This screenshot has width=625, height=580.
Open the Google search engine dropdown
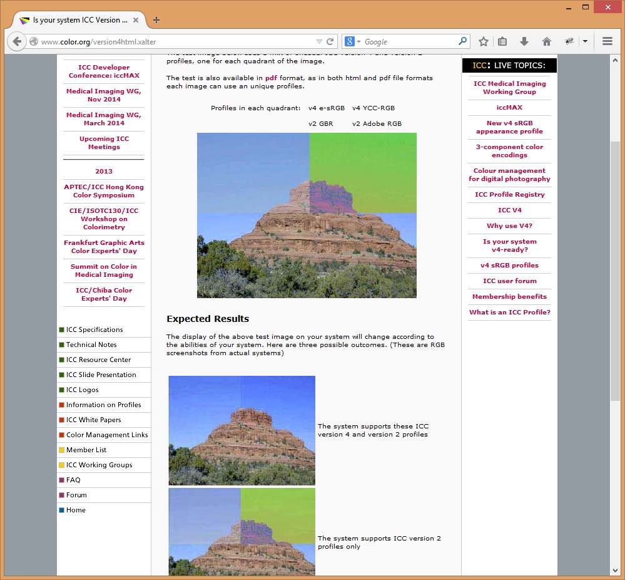pyautogui.click(x=353, y=42)
